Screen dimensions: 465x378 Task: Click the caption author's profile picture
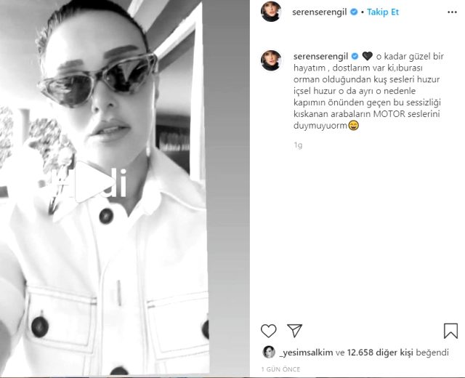coord(271,60)
